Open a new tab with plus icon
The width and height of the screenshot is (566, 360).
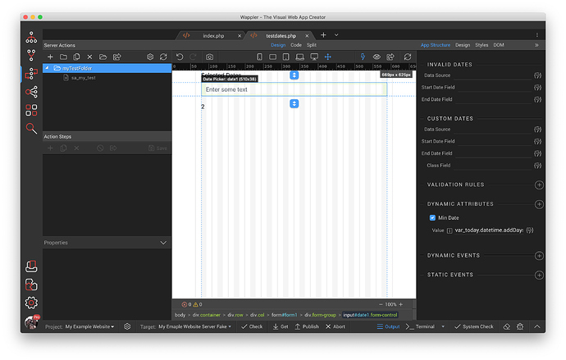coord(323,34)
